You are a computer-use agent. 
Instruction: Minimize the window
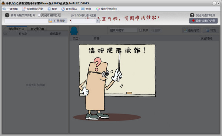pos(214,3)
